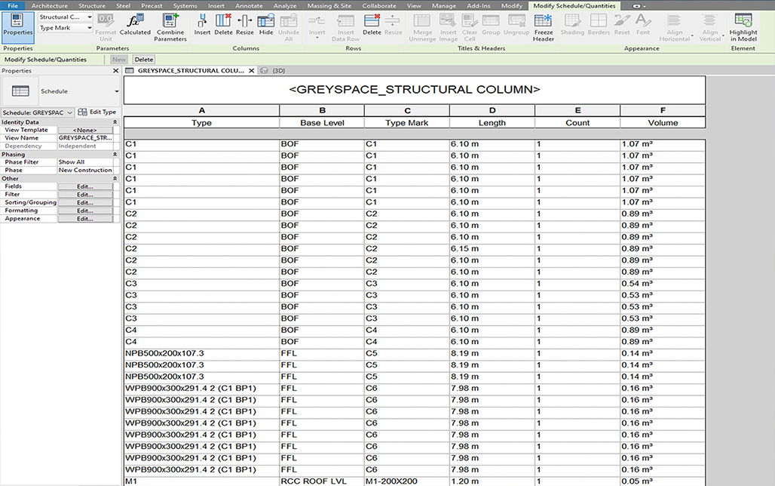
Task: Insert a new column
Action: [x=201, y=25]
